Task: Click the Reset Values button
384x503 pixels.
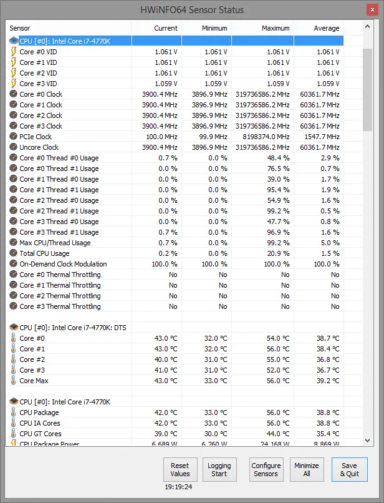Action: pos(180,470)
